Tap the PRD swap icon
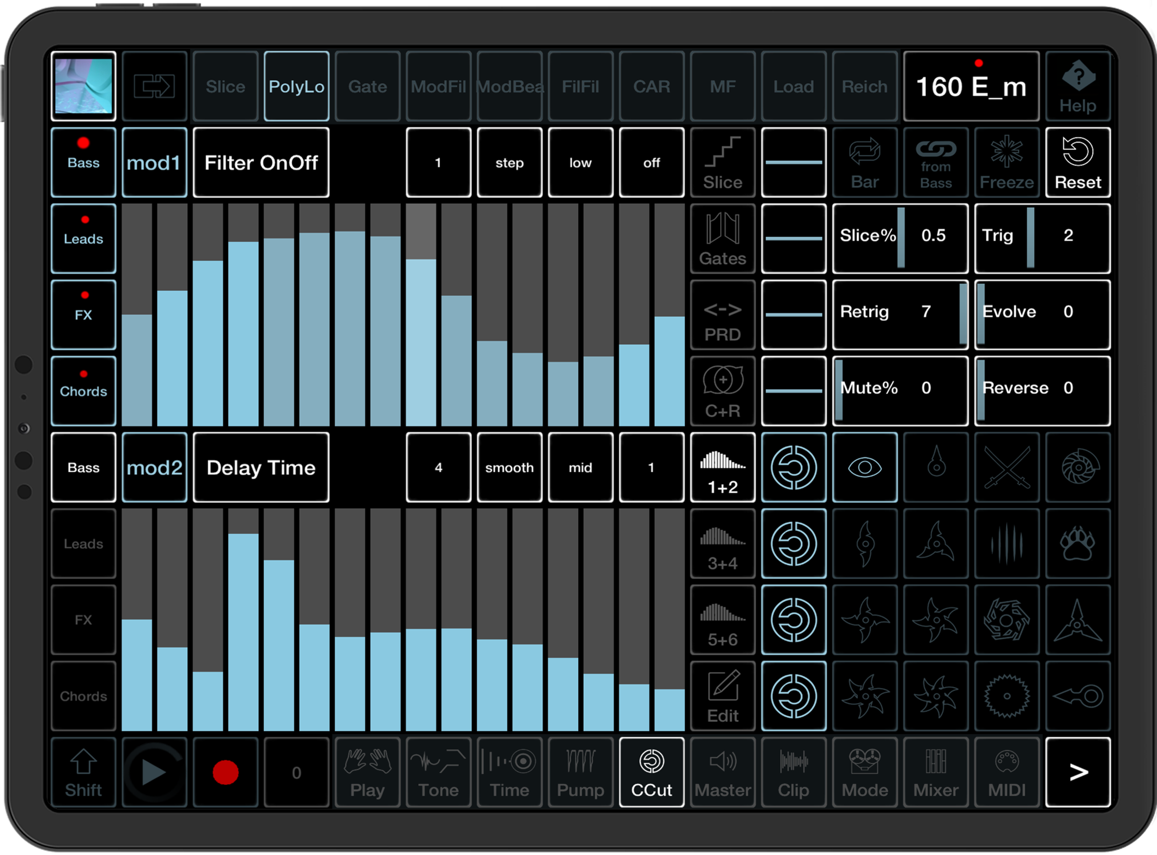Image resolution: width=1157 pixels, height=855 pixels. (x=723, y=314)
